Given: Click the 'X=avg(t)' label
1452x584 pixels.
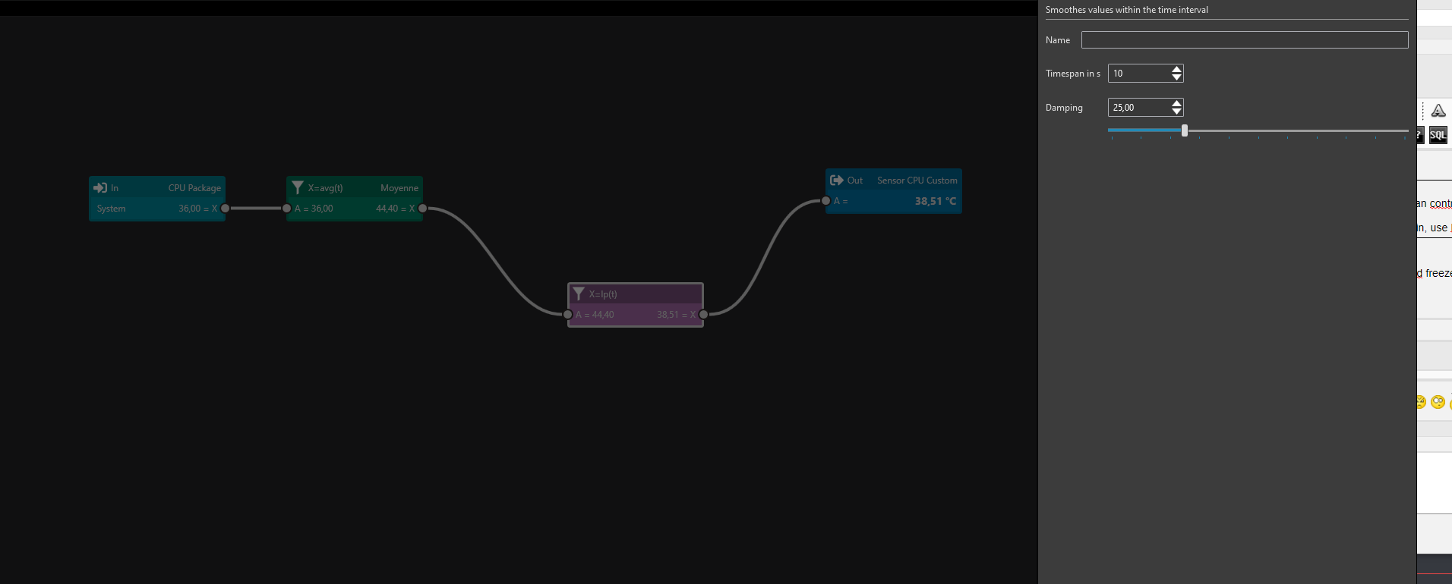Looking at the screenshot, I should 325,188.
